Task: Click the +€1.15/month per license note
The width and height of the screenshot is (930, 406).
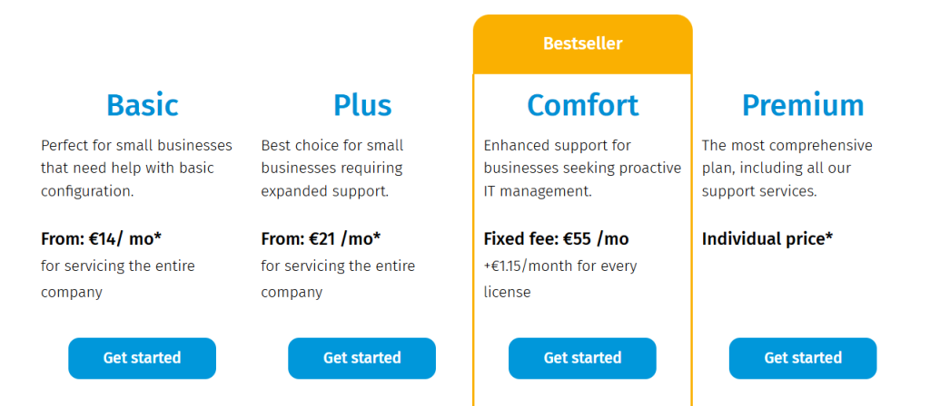Action: pyautogui.click(x=559, y=279)
